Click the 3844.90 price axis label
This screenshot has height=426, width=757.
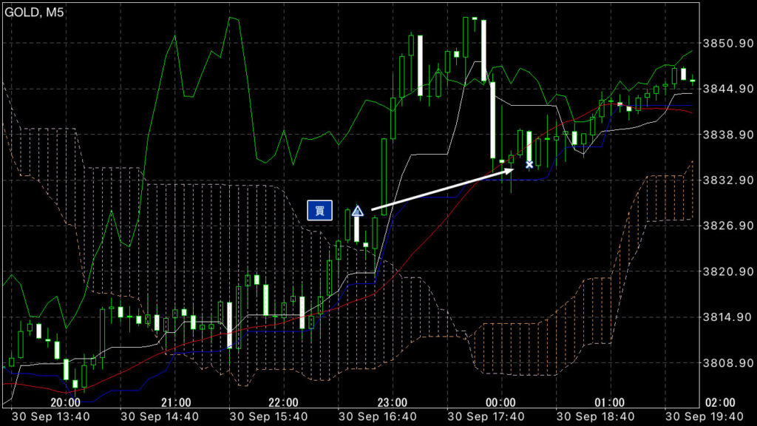[727, 89]
